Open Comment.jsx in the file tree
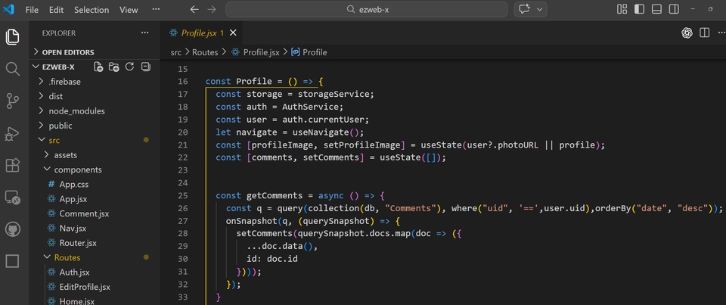726x305 pixels. coord(84,213)
